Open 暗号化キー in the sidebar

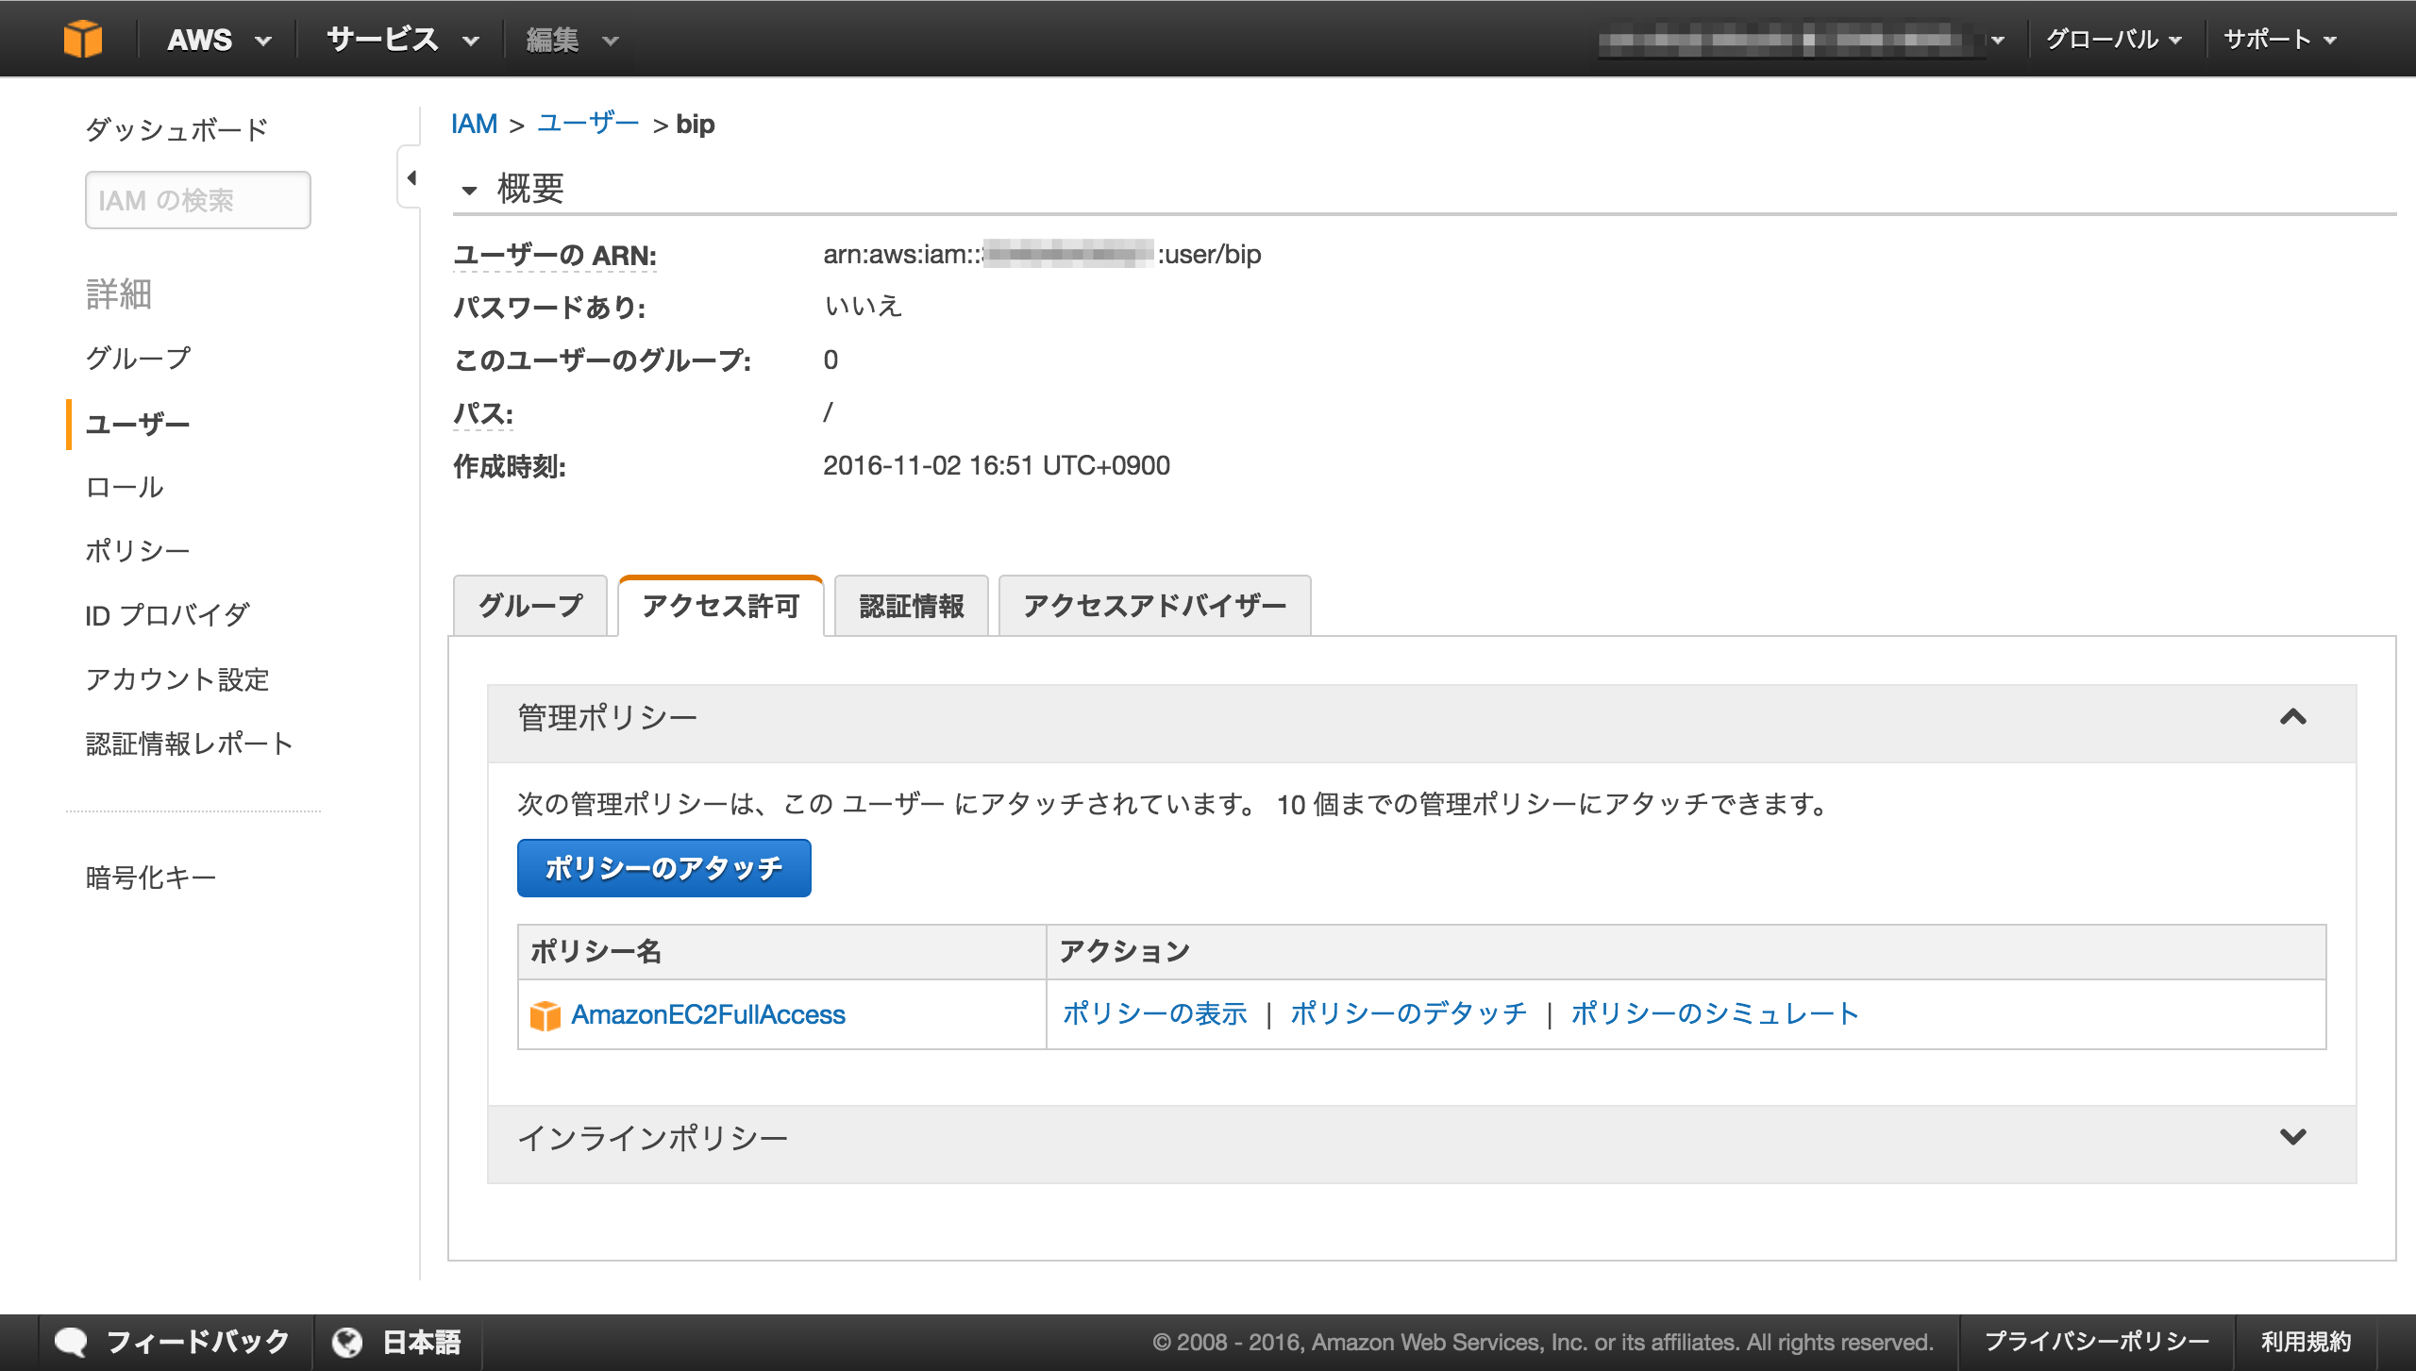tap(151, 878)
